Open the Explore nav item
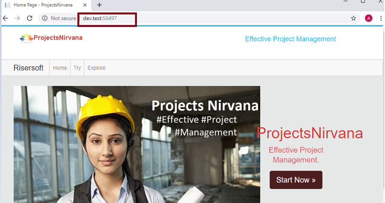 point(97,68)
